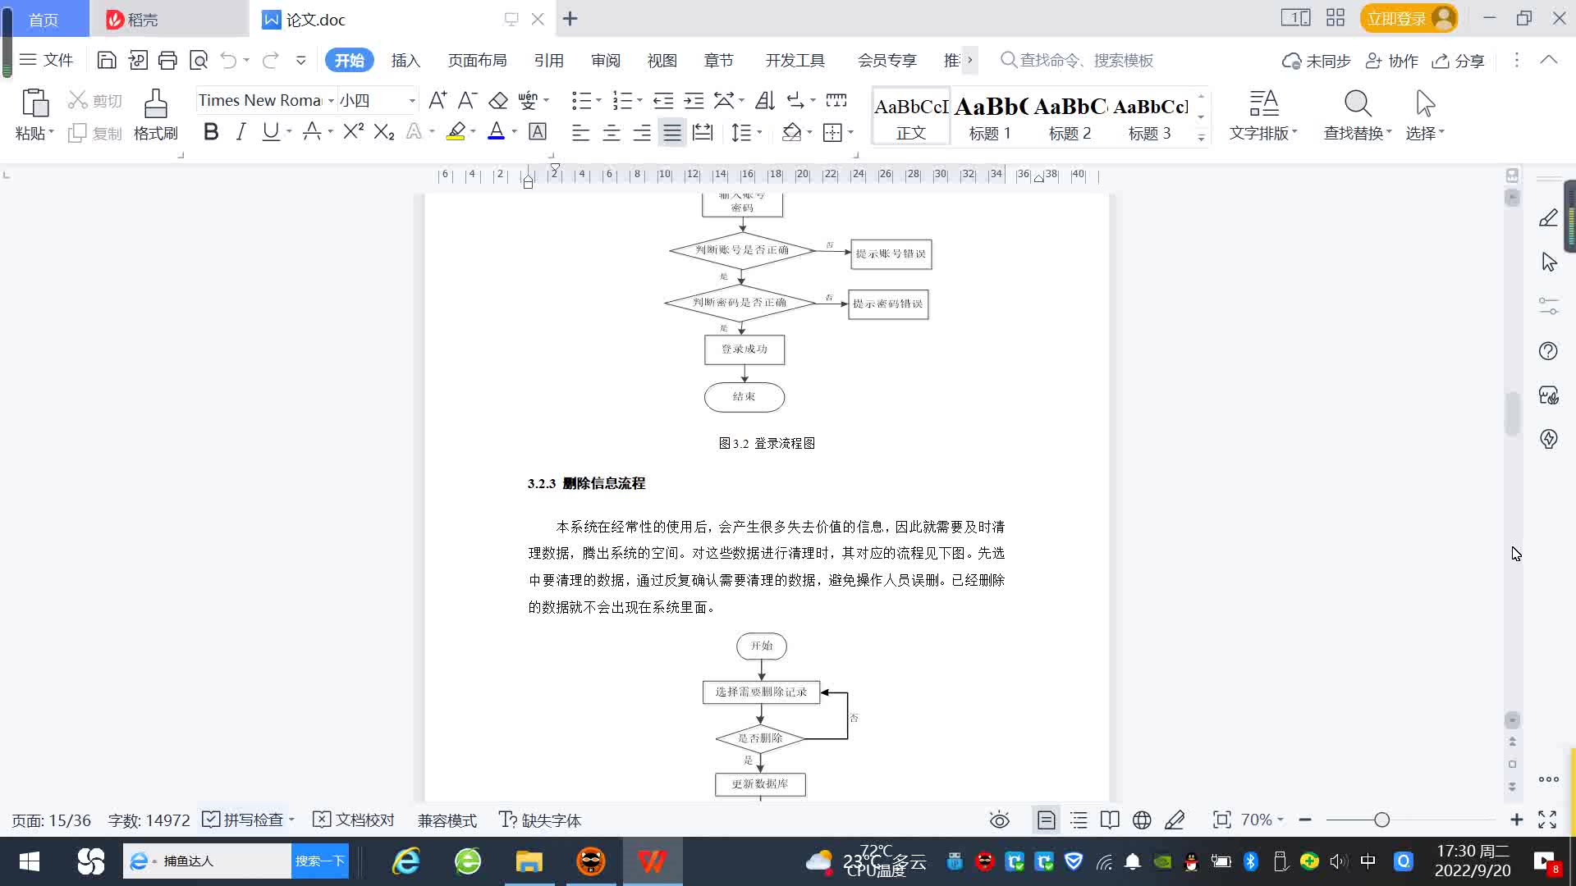The width and height of the screenshot is (1576, 886).
Task: Open the 页面布局 ribbon tab
Action: click(477, 60)
